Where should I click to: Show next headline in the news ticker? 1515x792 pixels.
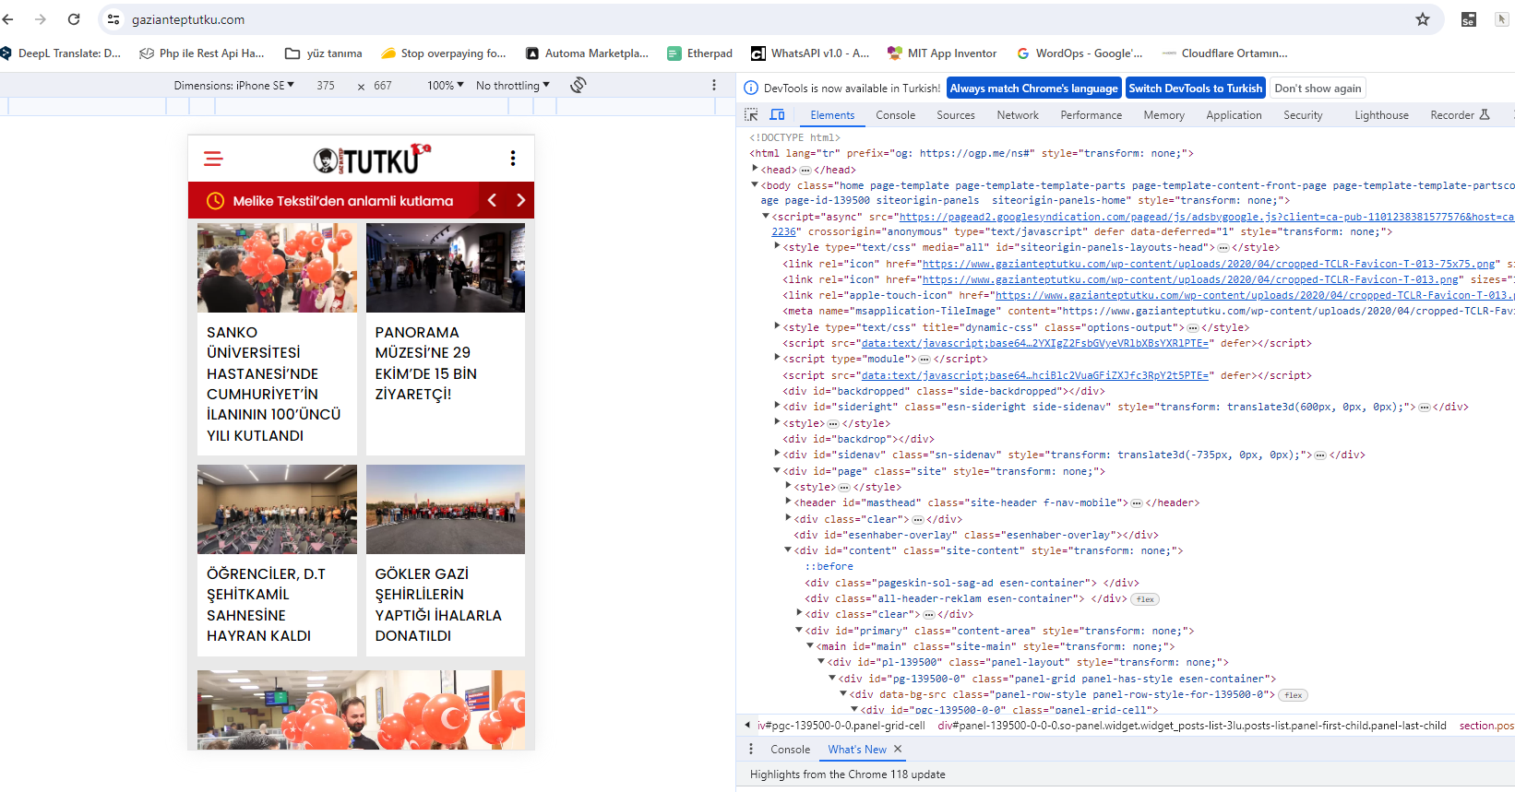(520, 200)
